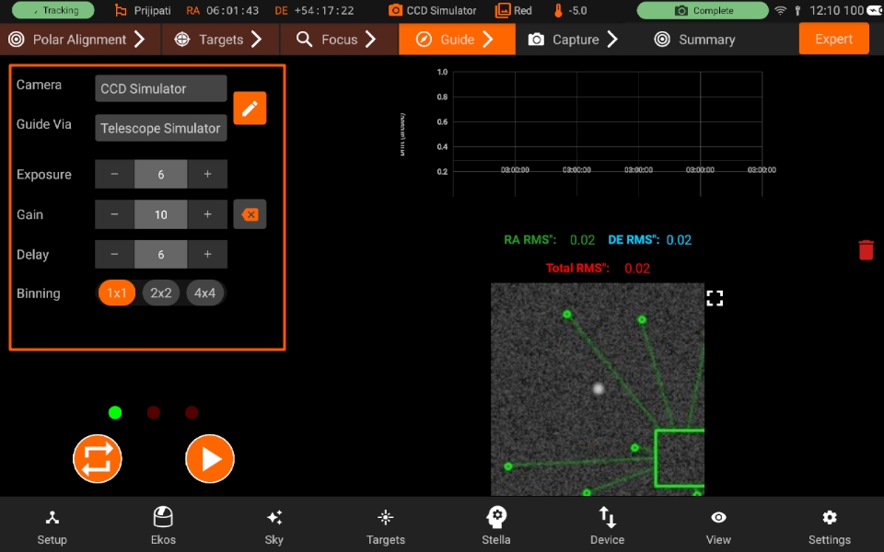Click the clock showing 12:10
884x552 pixels.
click(825, 10)
